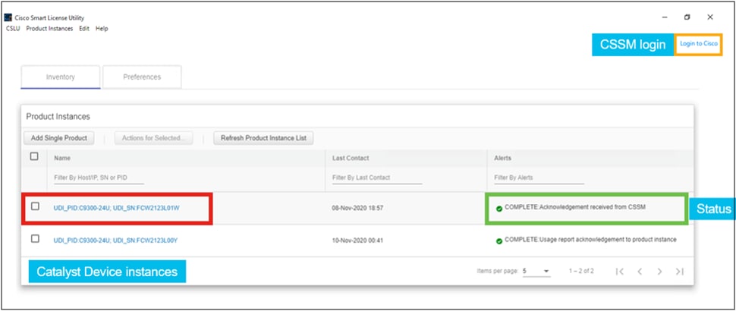Close the Cisco Smart License Utility window
This screenshot has height=311, width=736.
pos(710,17)
